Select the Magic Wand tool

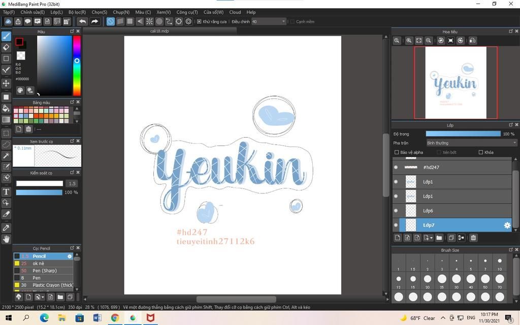[6, 155]
